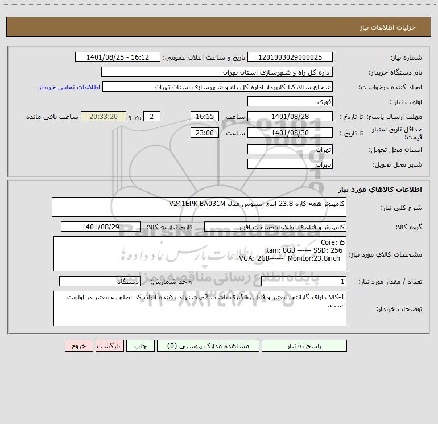Click label اولویت نیاز

click(x=406, y=102)
